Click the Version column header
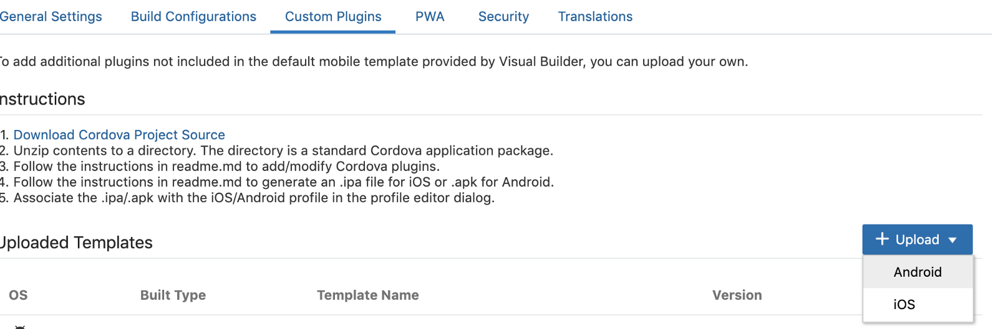 click(x=737, y=295)
